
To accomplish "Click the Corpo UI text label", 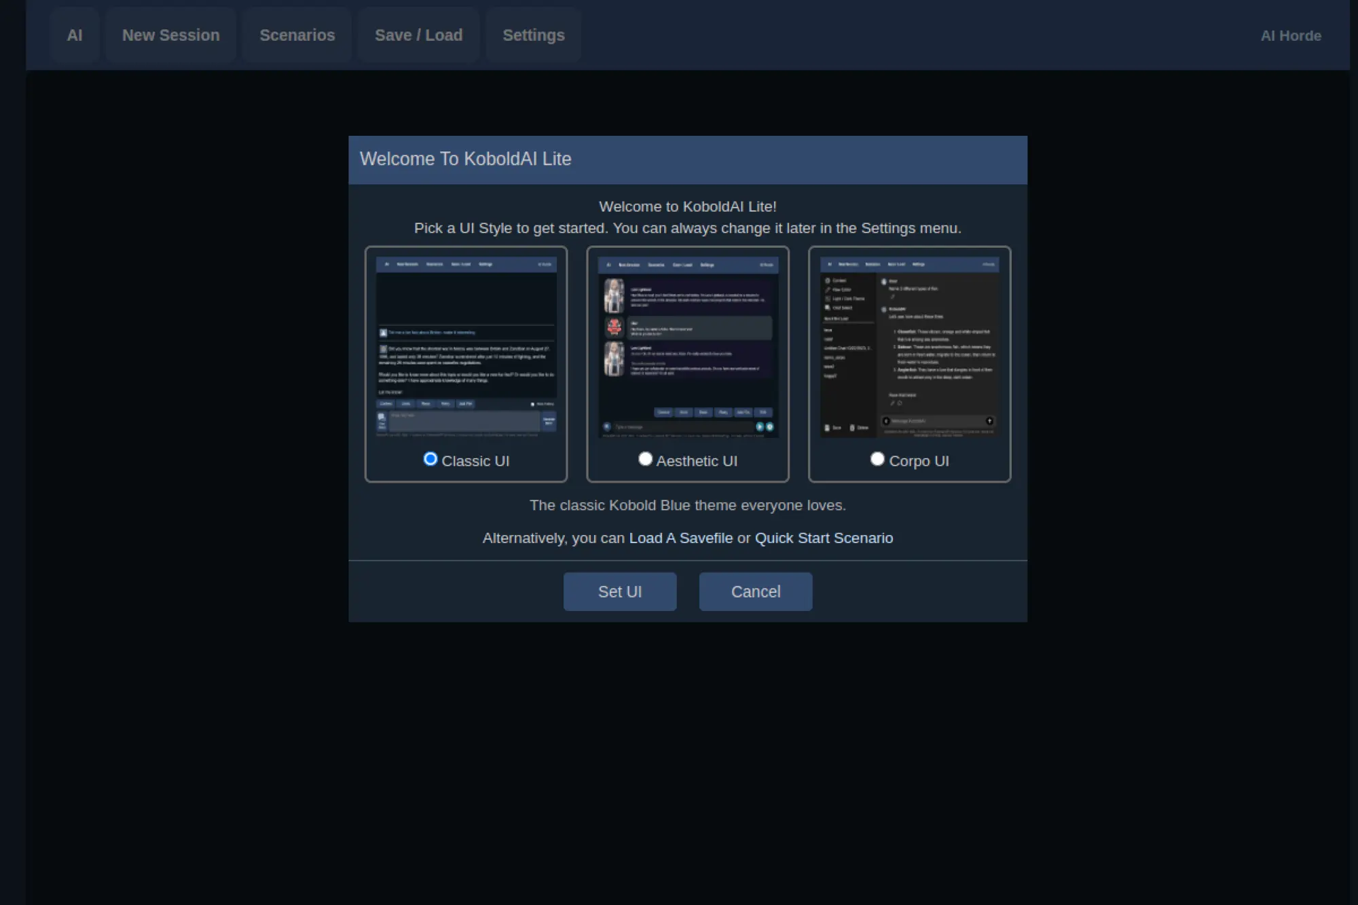I will pyautogui.click(x=919, y=461).
